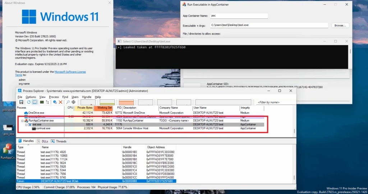
Task: Click the CPU usage mini graph in toolbar
Action: tap(88, 102)
